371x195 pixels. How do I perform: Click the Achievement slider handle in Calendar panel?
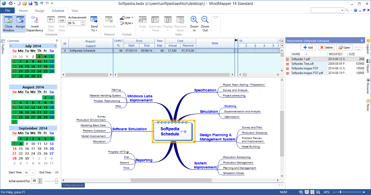click(x=56, y=181)
